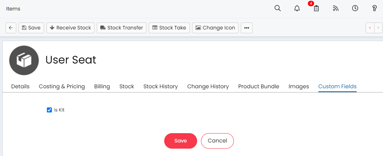Click the Cancel button
Screen dimensions: 383x156
(x=217, y=141)
